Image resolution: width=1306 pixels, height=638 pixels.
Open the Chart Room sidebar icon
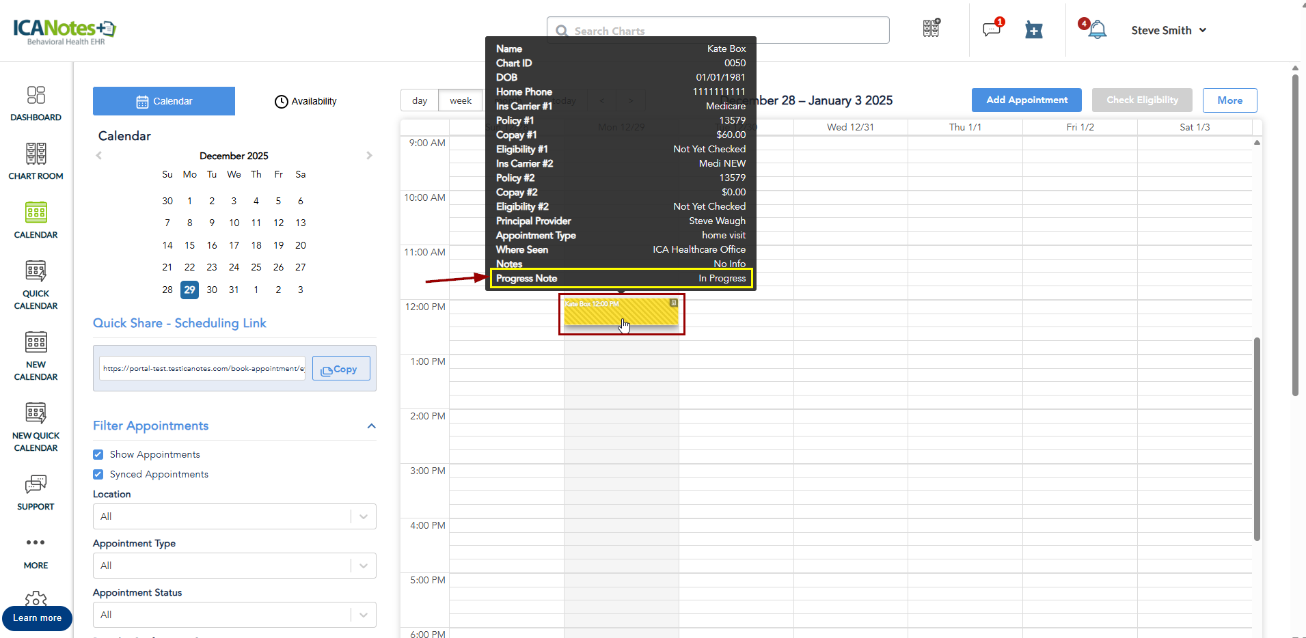[x=36, y=161]
